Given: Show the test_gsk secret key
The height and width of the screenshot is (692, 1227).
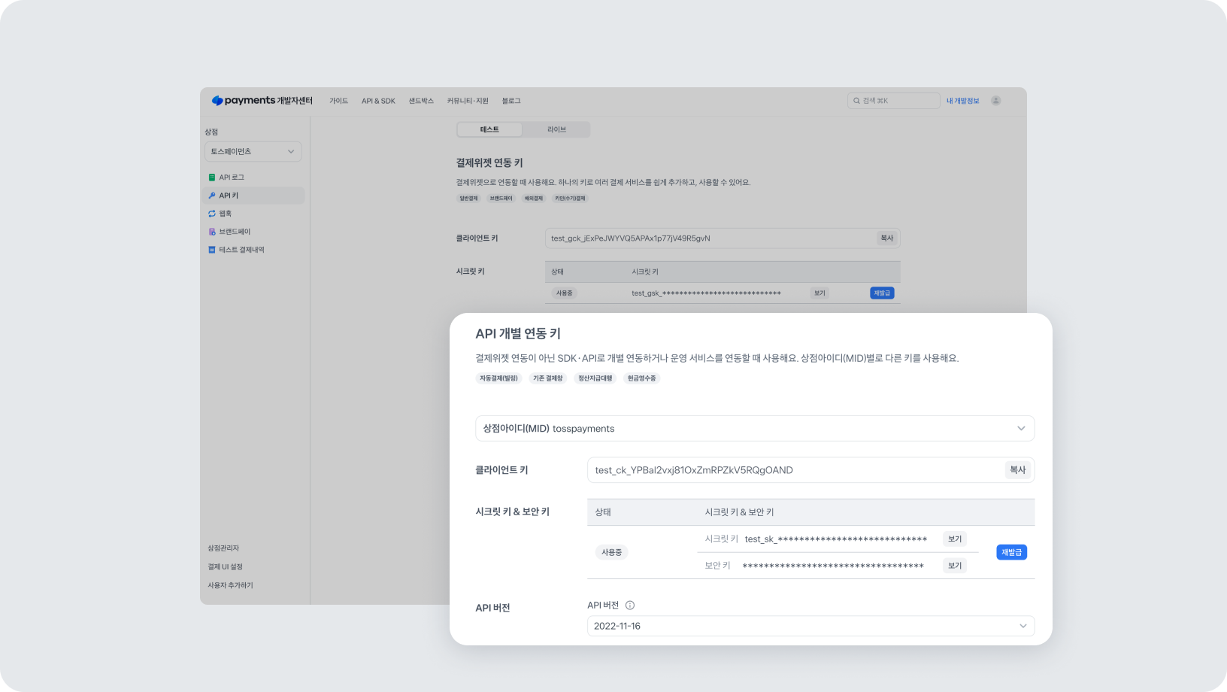Looking at the screenshot, I should point(820,293).
